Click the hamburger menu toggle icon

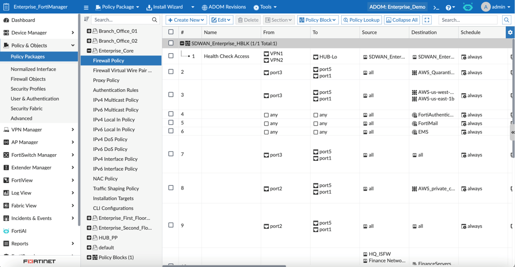click(86, 7)
